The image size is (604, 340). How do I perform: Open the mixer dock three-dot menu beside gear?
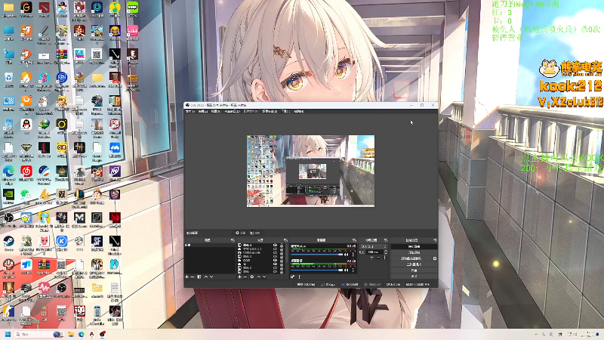coord(299,277)
